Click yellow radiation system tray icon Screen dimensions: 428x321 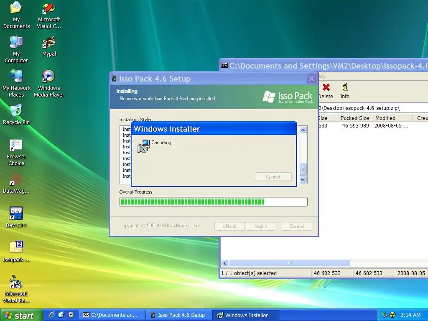coord(392,315)
